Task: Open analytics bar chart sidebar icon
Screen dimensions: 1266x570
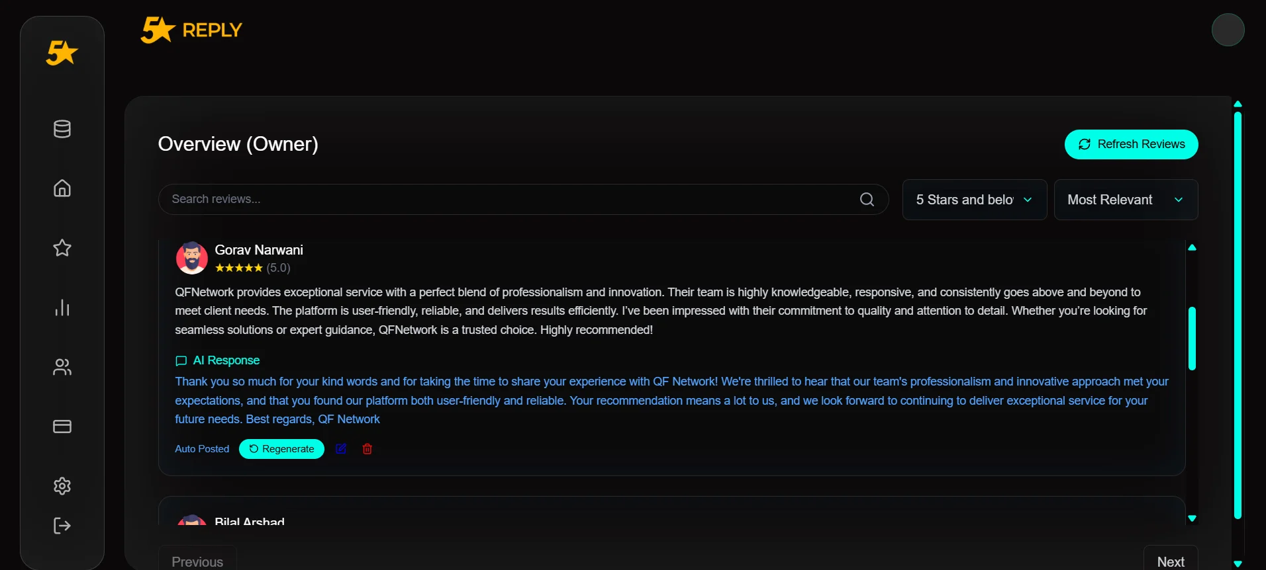Action: click(62, 307)
